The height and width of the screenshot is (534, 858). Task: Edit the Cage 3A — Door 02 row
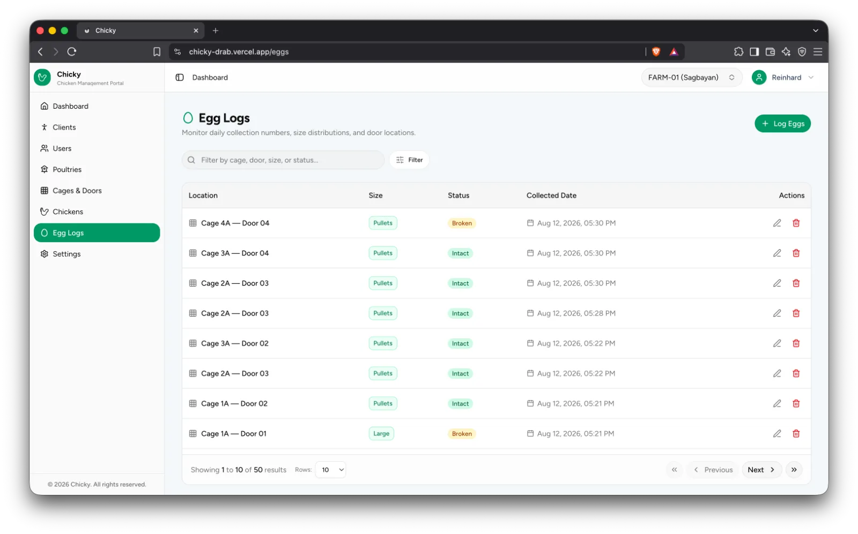click(x=776, y=343)
